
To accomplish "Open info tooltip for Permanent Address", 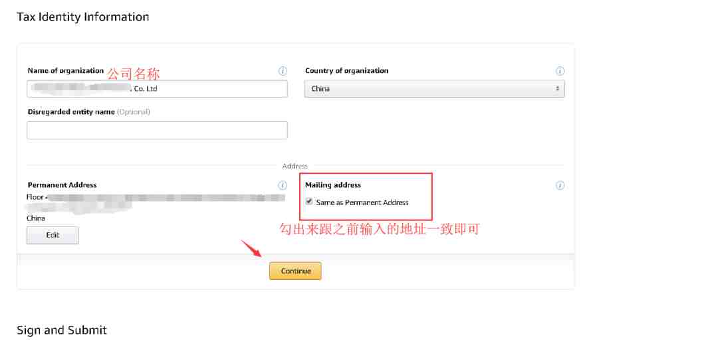I will tap(283, 185).
